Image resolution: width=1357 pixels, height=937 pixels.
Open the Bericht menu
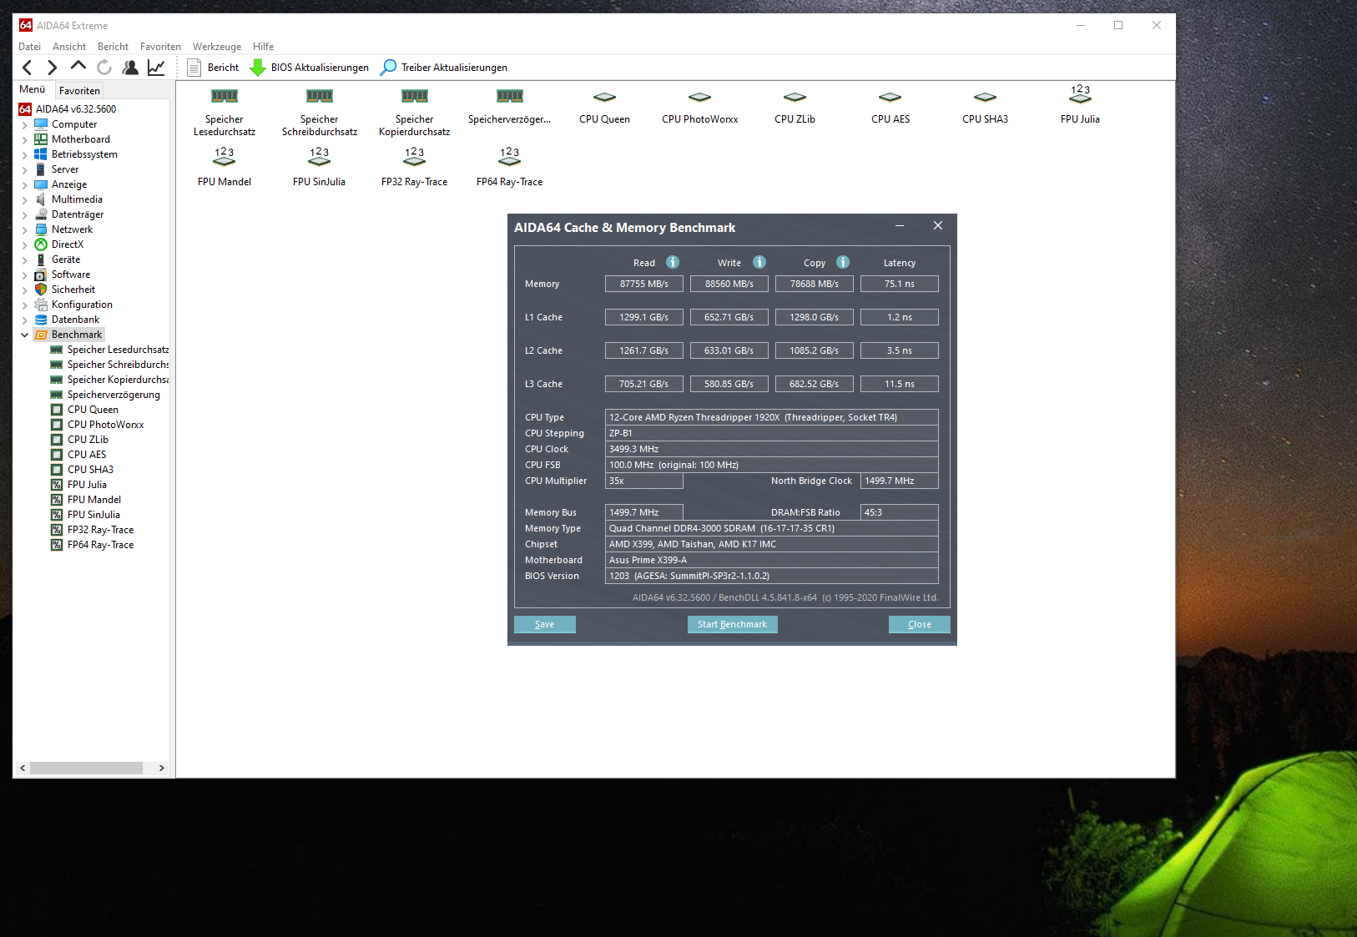[x=113, y=47]
